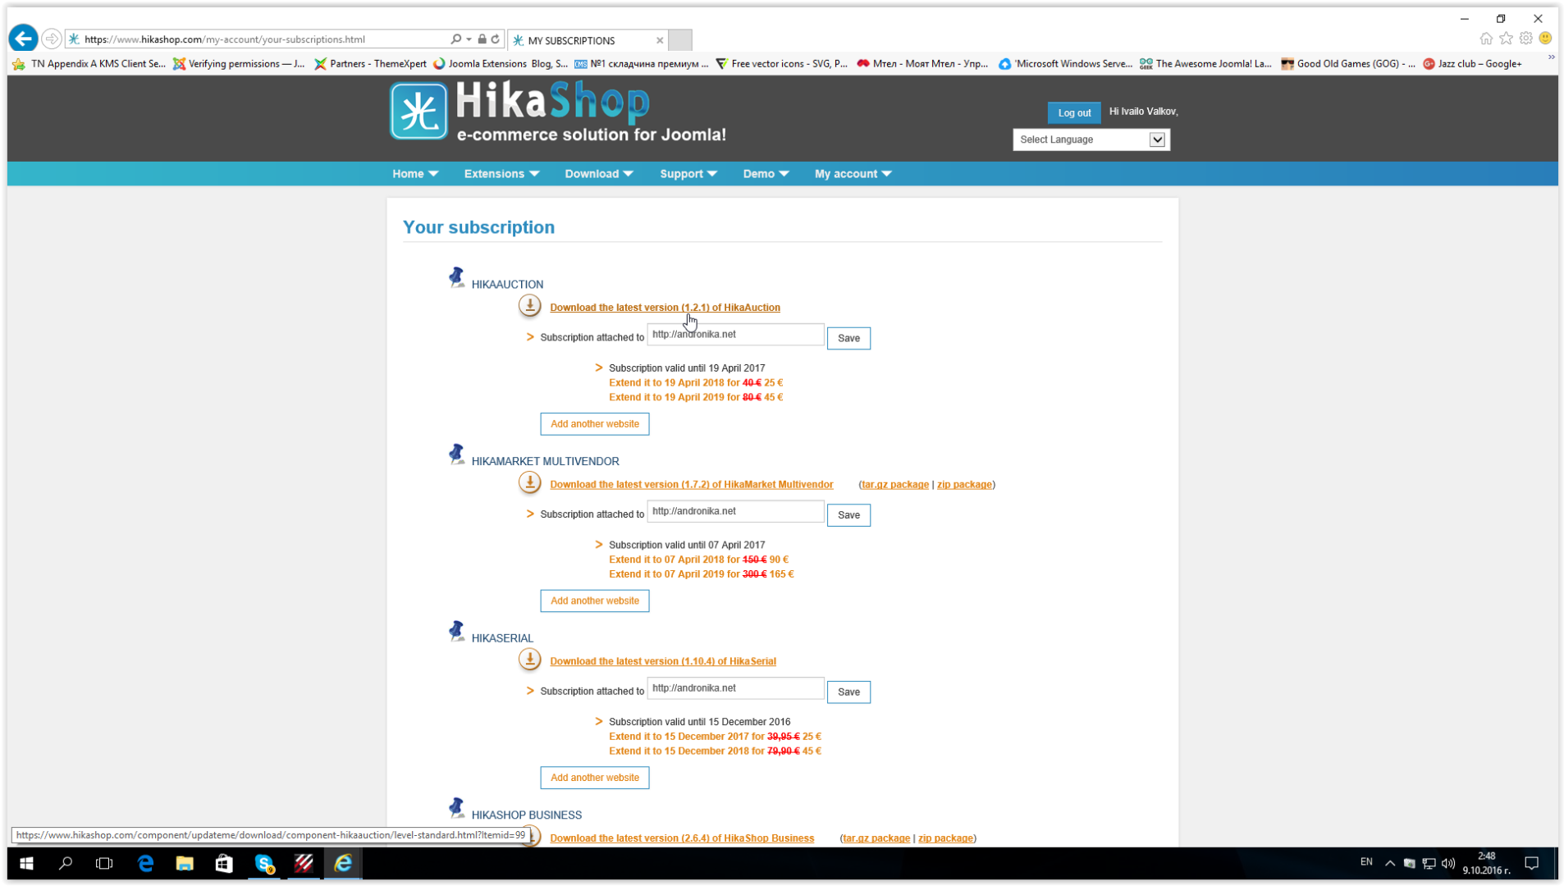This screenshot has height=886, width=1564.
Task: Click the HikaShop logo icon
Action: pos(418,111)
